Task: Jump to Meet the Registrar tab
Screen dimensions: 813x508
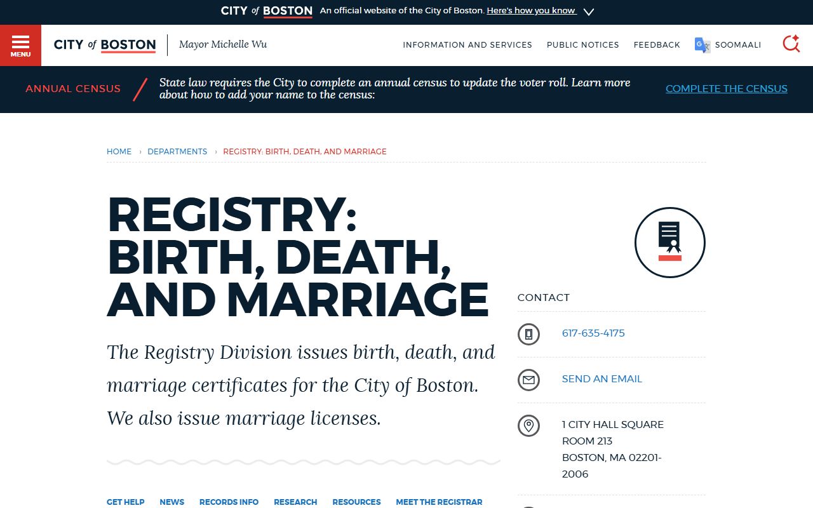Action: [x=439, y=502]
